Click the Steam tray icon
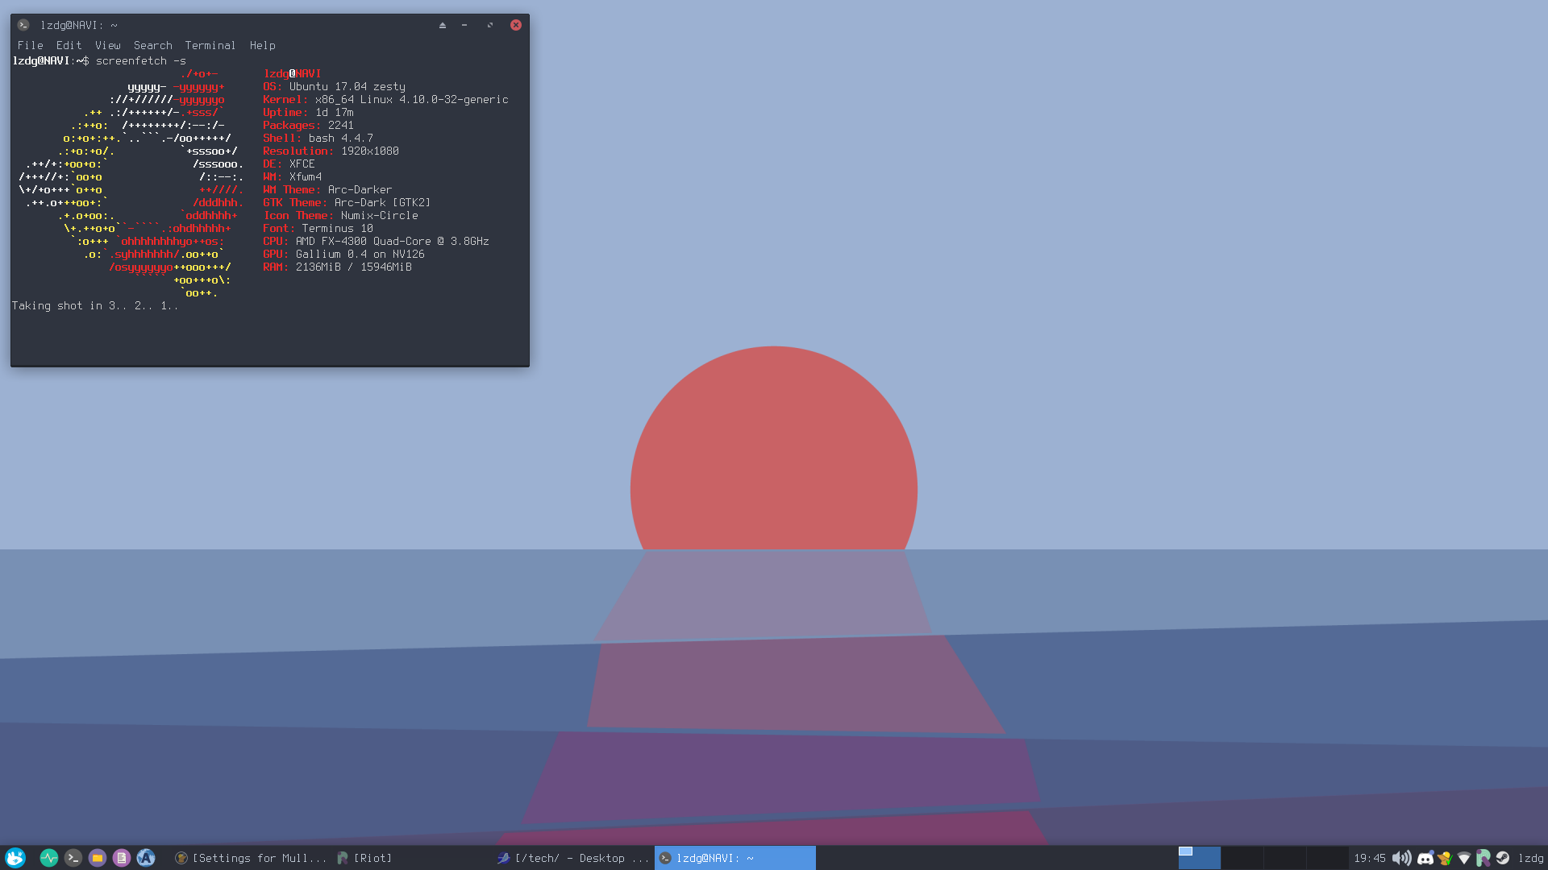The height and width of the screenshot is (870, 1548). click(x=1503, y=858)
